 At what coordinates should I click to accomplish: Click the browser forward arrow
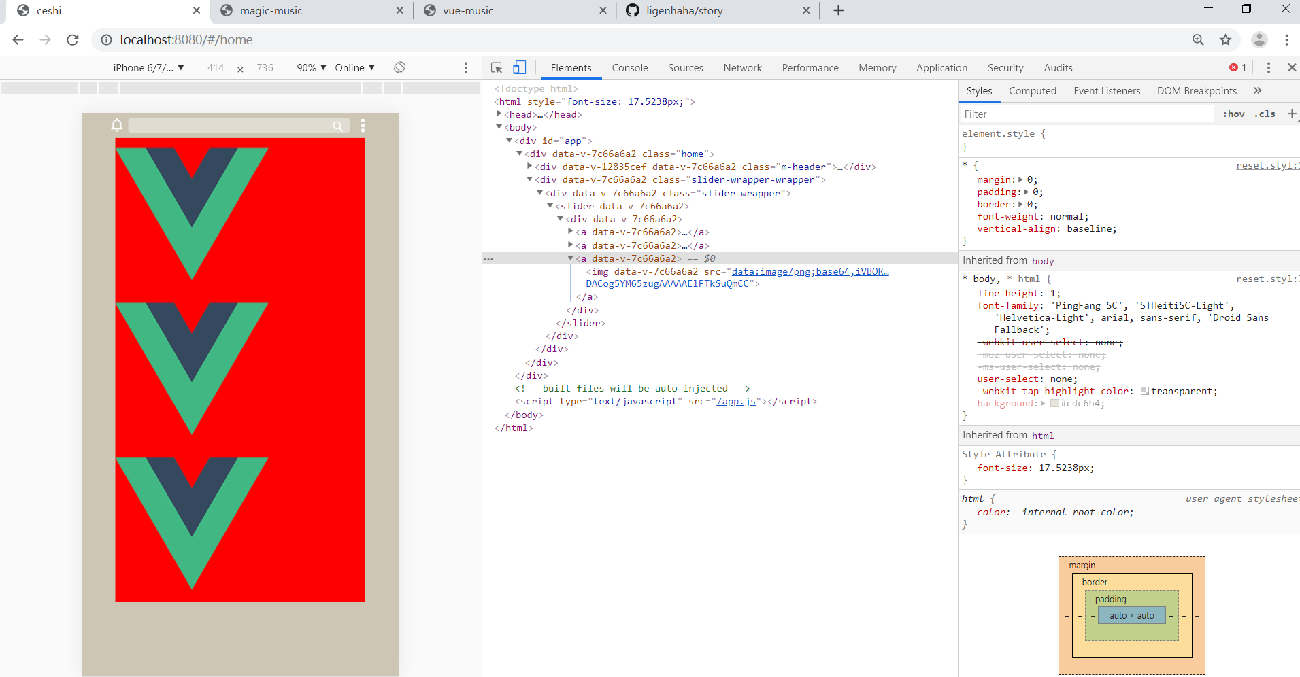point(46,40)
